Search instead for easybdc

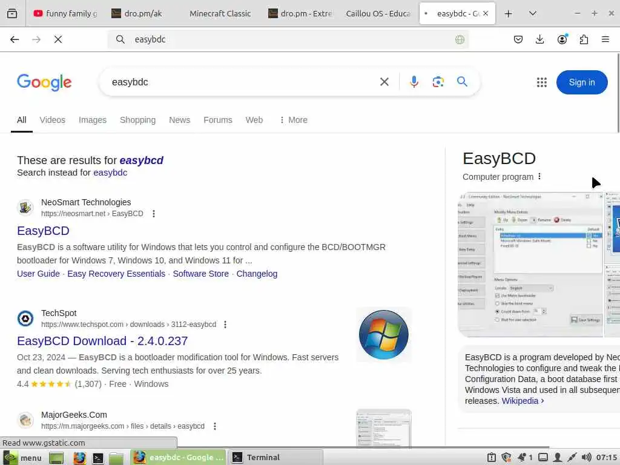110,173
